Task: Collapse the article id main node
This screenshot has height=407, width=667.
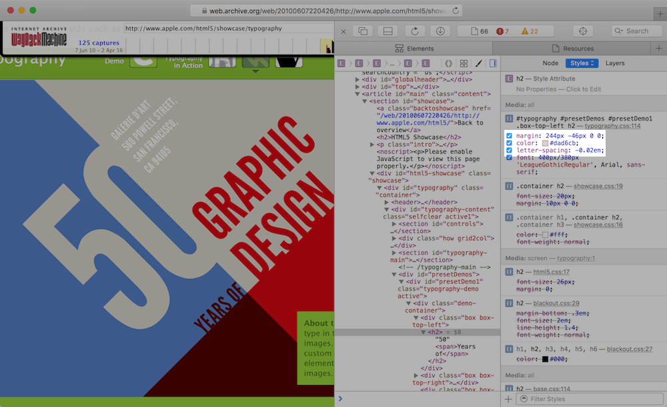Action: click(358, 94)
